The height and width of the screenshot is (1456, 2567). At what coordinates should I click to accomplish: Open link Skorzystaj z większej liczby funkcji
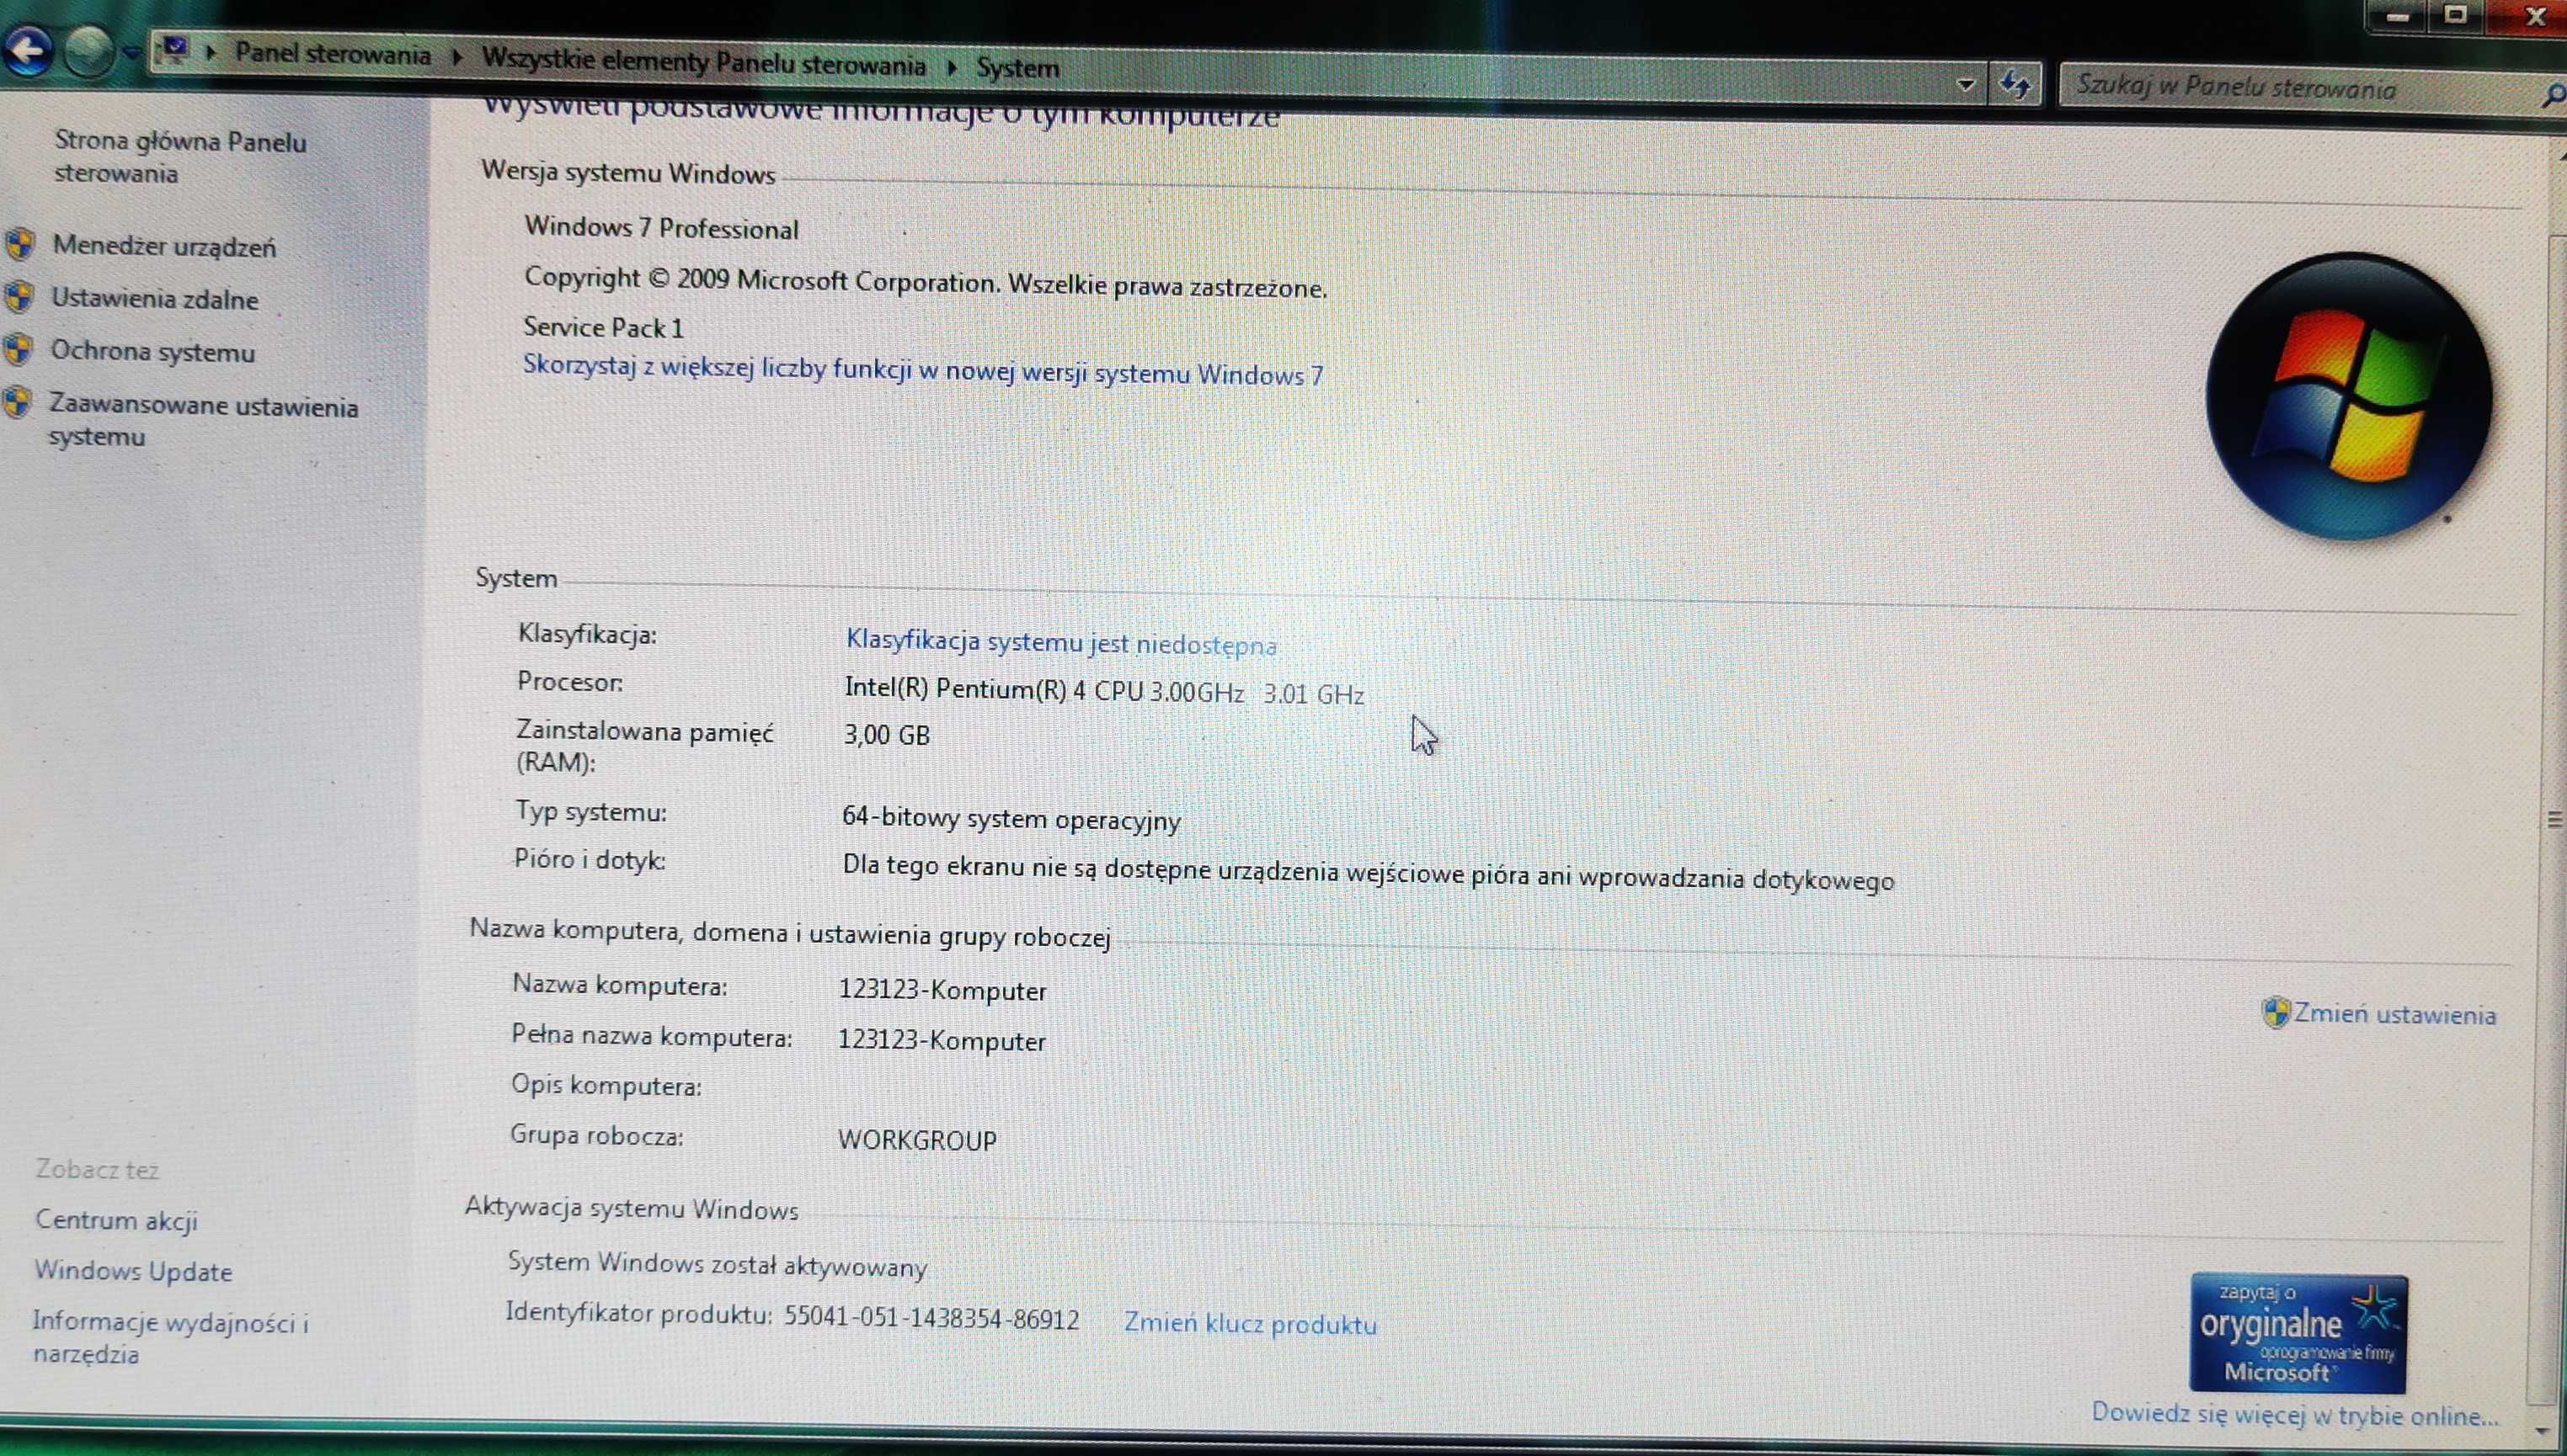point(922,371)
